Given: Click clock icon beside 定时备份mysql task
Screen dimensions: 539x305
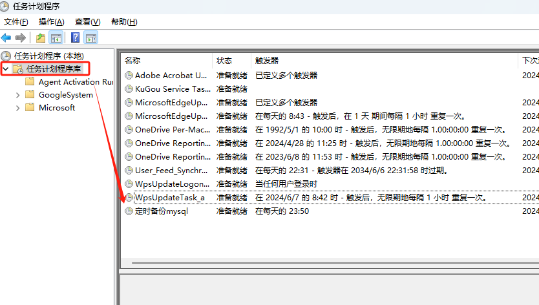Looking at the screenshot, I should pos(129,211).
